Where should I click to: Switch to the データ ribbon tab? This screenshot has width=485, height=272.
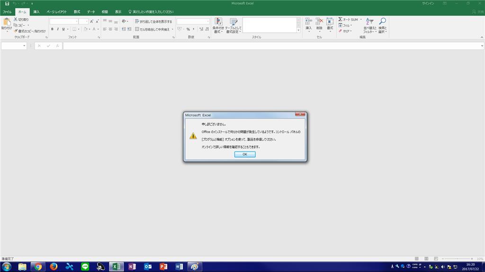tap(90, 12)
